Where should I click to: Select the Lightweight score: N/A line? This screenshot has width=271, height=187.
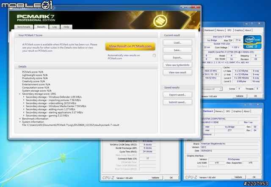35,75
